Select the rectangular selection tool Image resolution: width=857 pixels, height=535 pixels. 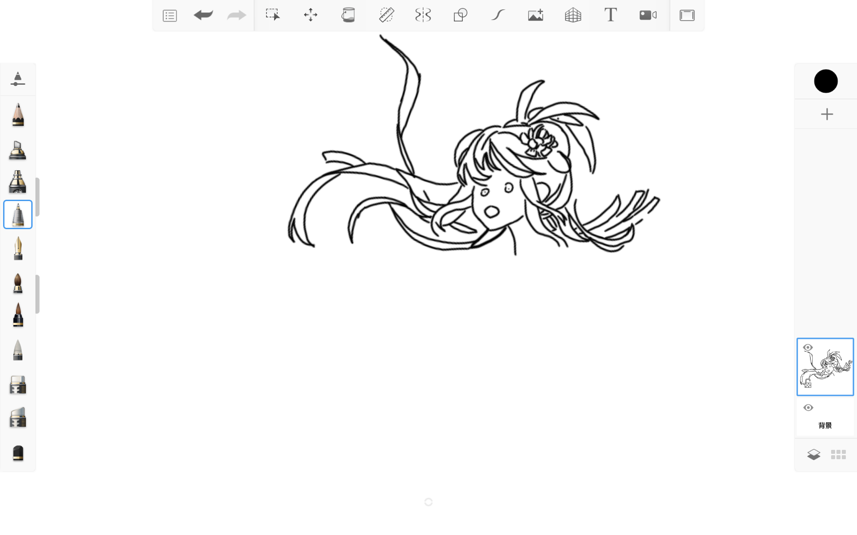[273, 15]
